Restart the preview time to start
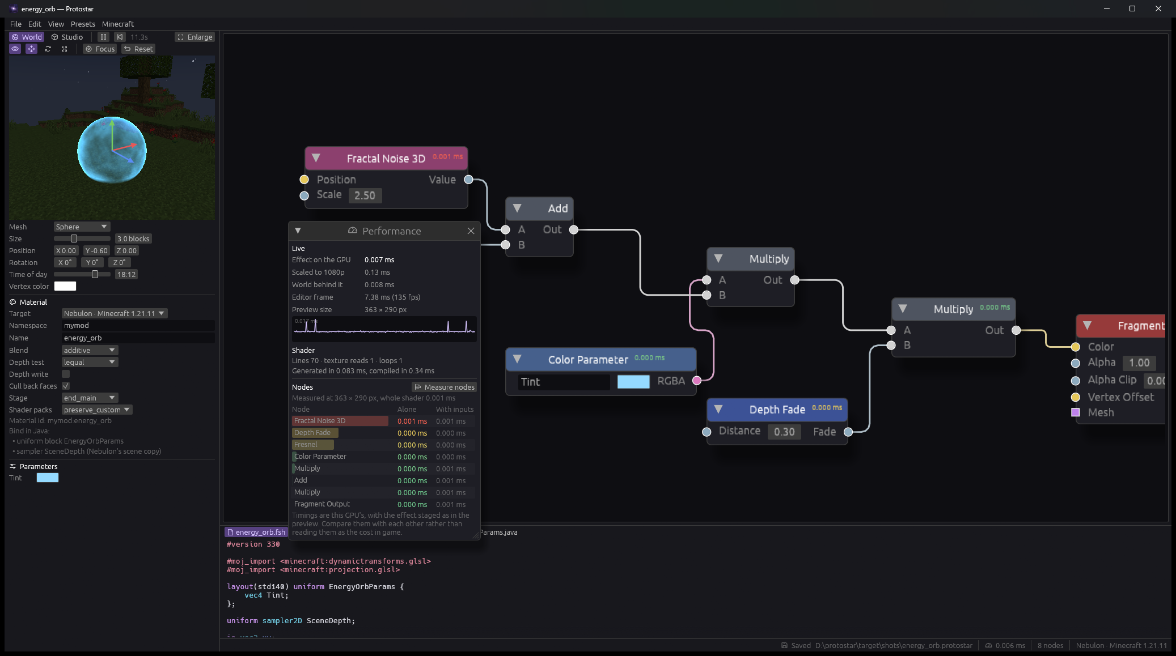 (x=120, y=37)
